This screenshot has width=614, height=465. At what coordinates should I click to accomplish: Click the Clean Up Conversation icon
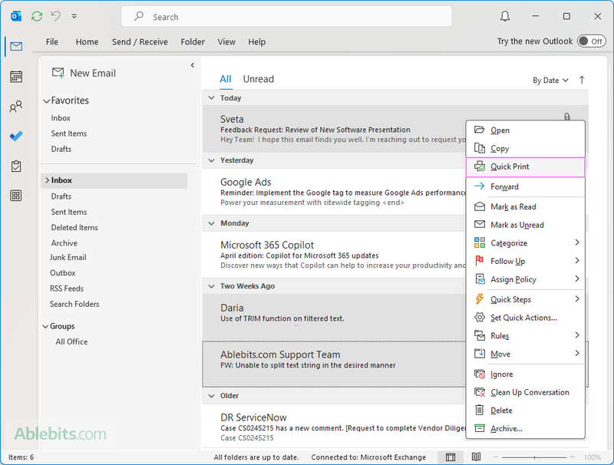tap(480, 392)
